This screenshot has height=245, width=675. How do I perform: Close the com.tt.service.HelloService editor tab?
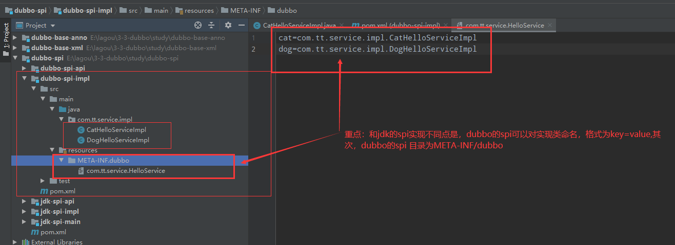click(x=549, y=25)
